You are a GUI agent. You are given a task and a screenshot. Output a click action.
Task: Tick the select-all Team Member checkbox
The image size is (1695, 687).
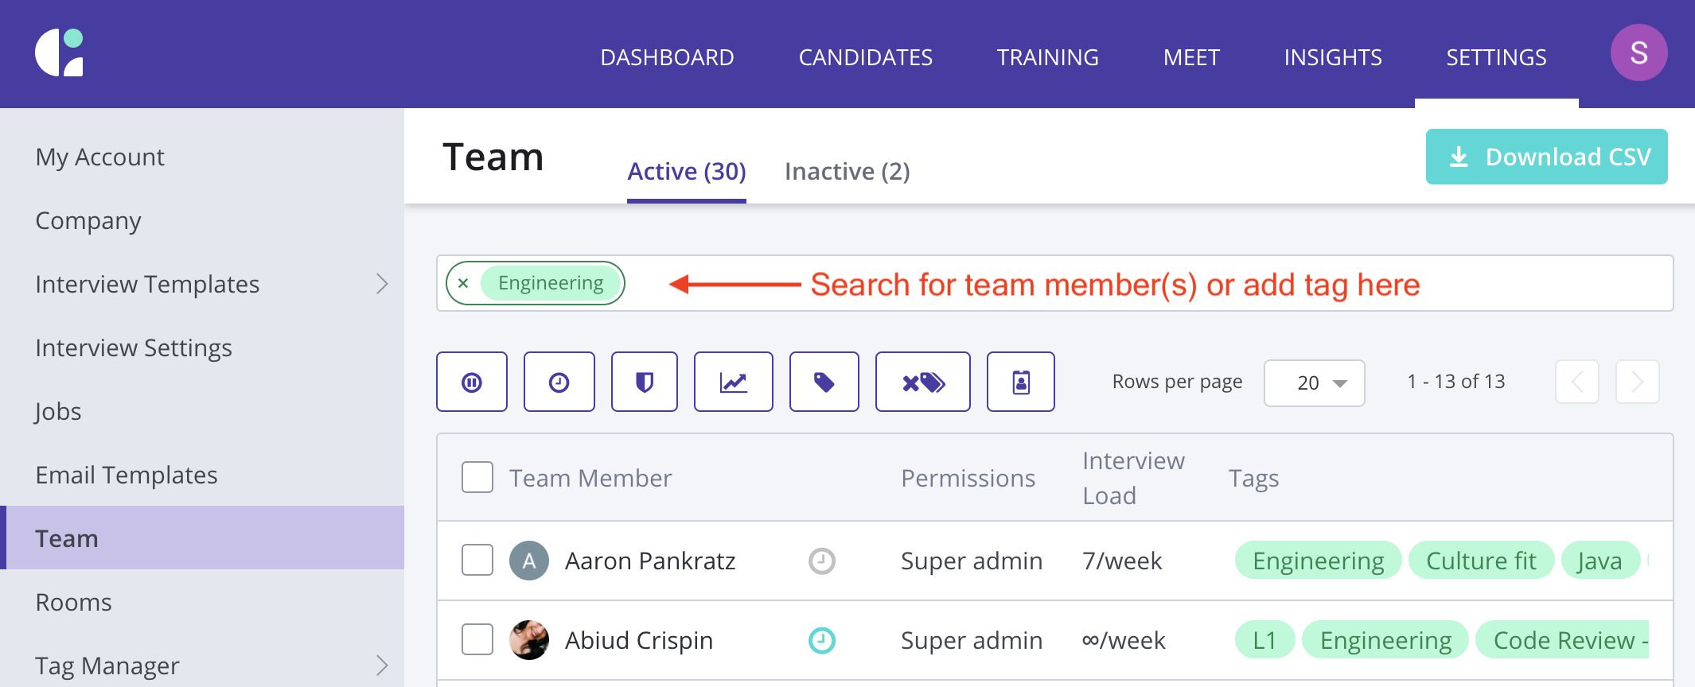point(477,477)
